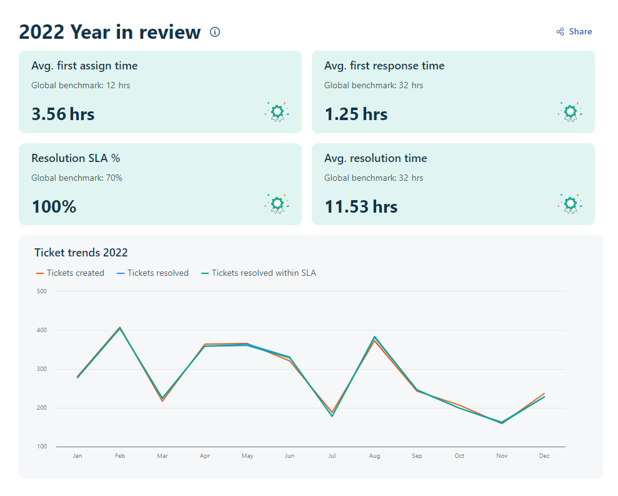The width and height of the screenshot is (618, 496).
Task: Toggle Tickets resolved legend entry
Action: (152, 273)
